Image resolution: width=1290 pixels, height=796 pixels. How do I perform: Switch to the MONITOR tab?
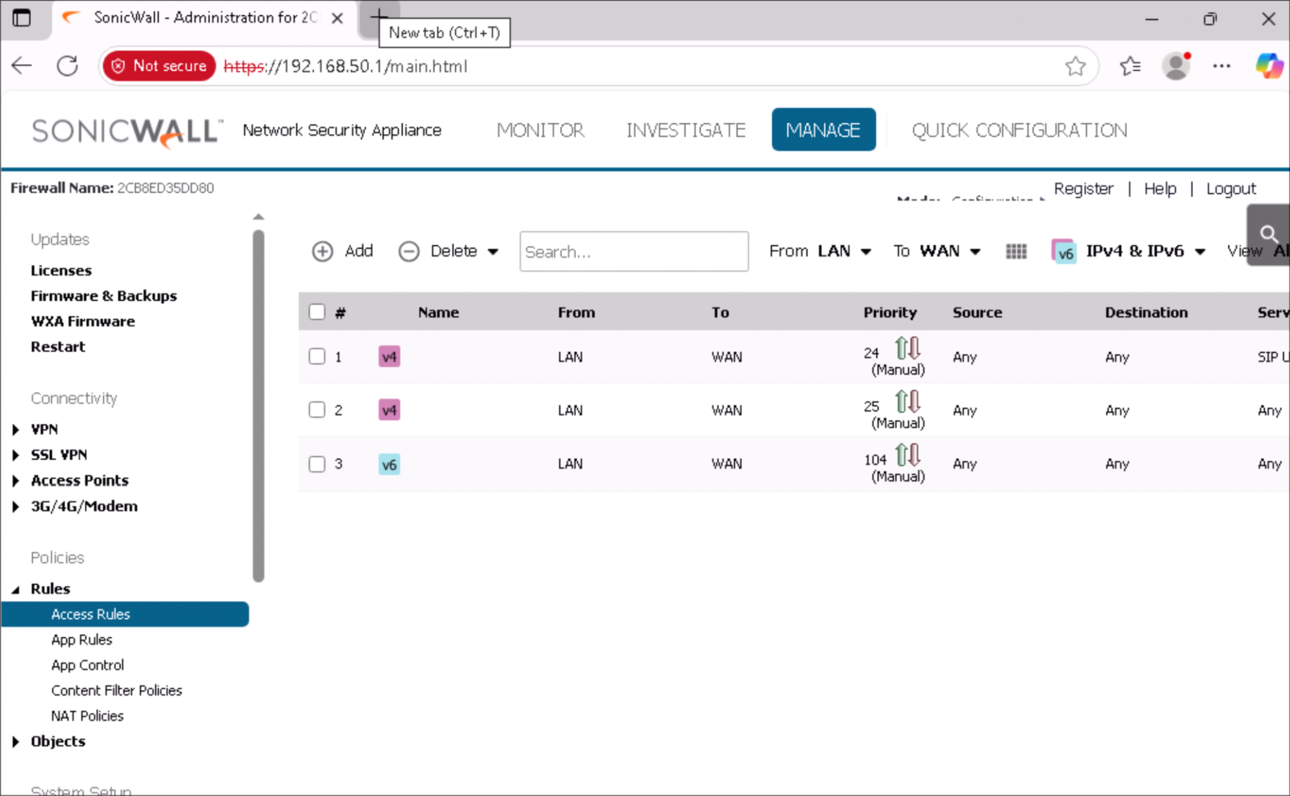click(x=540, y=130)
